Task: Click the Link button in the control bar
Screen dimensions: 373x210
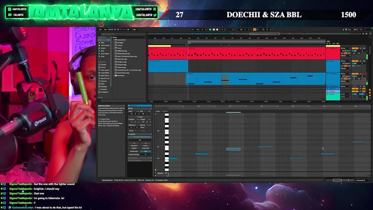Action: (x=100, y=29)
